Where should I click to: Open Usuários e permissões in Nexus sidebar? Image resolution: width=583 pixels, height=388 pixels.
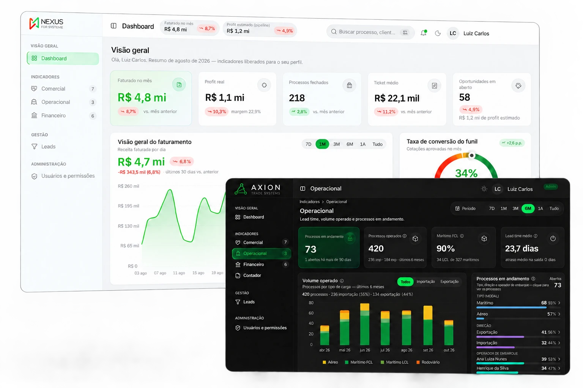click(x=63, y=176)
